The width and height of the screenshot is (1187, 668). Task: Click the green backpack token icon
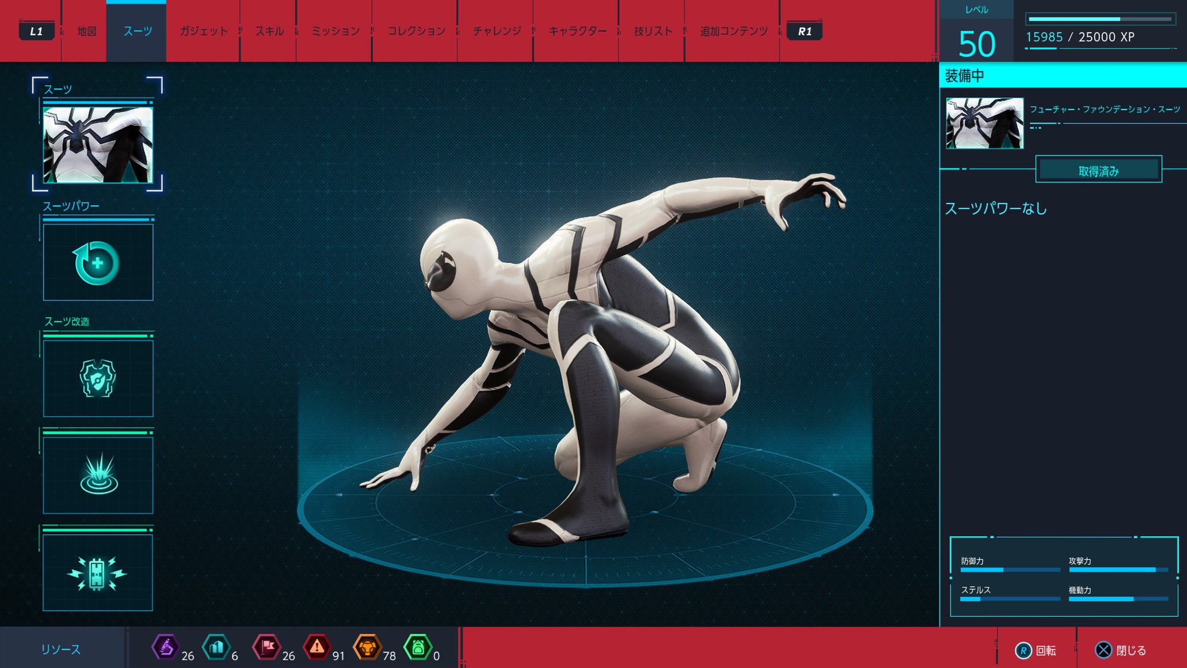point(418,647)
